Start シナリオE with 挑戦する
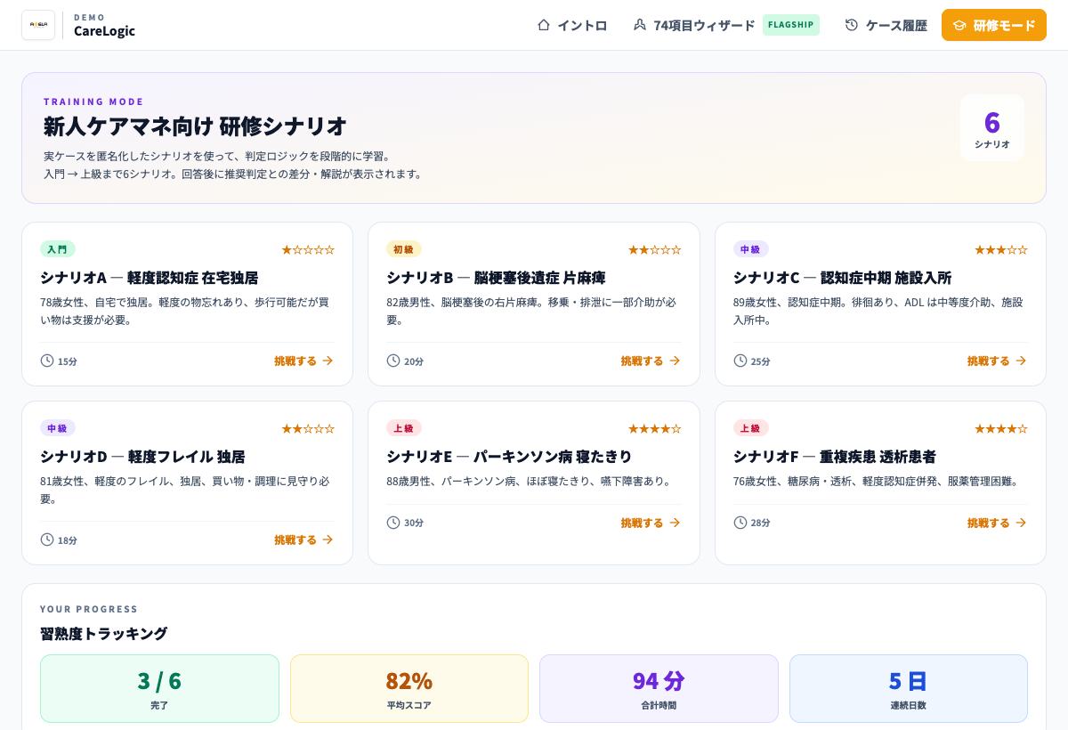The image size is (1068, 730). tap(651, 523)
